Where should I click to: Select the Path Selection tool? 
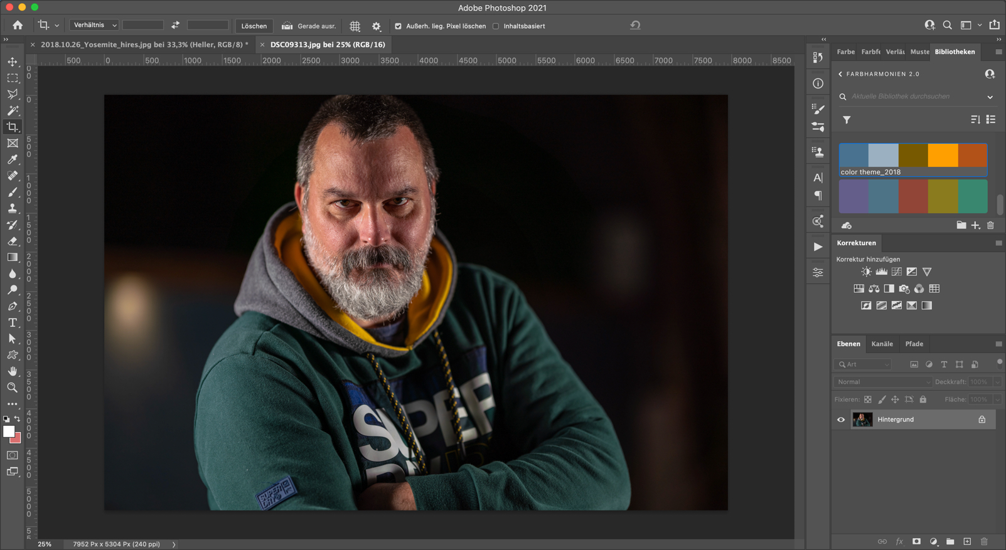pyautogui.click(x=13, y=339)
